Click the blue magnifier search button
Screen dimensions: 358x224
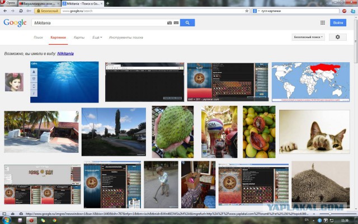coord(187,22)
